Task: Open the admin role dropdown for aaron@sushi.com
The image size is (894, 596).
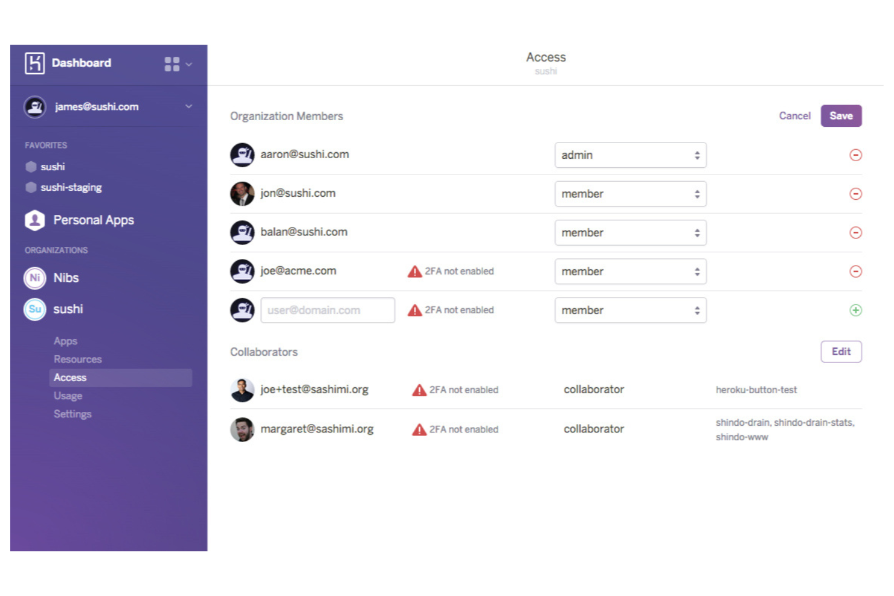Action: [x=630, y=155]
